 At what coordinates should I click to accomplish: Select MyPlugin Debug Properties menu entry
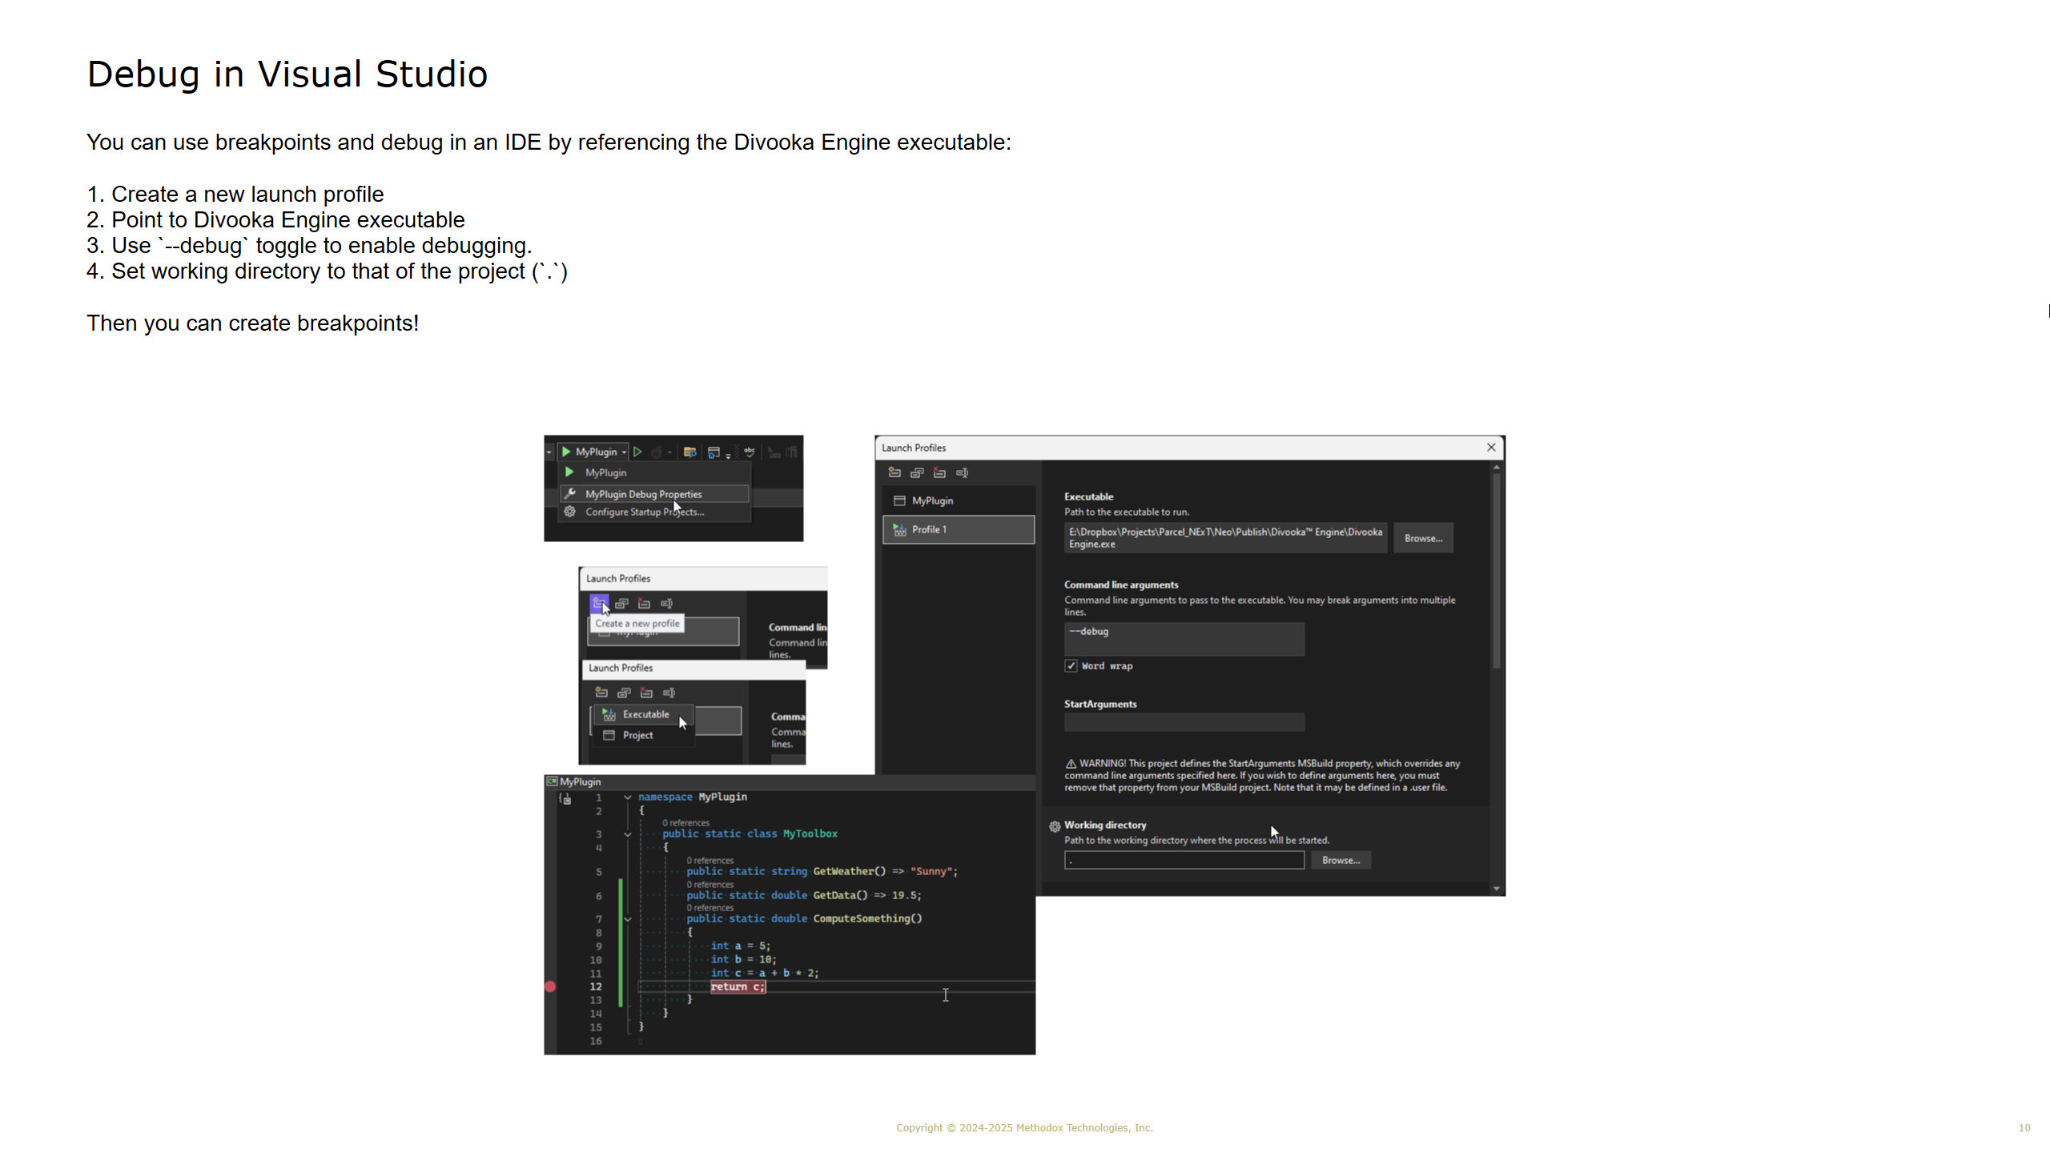tap(655, 494)
